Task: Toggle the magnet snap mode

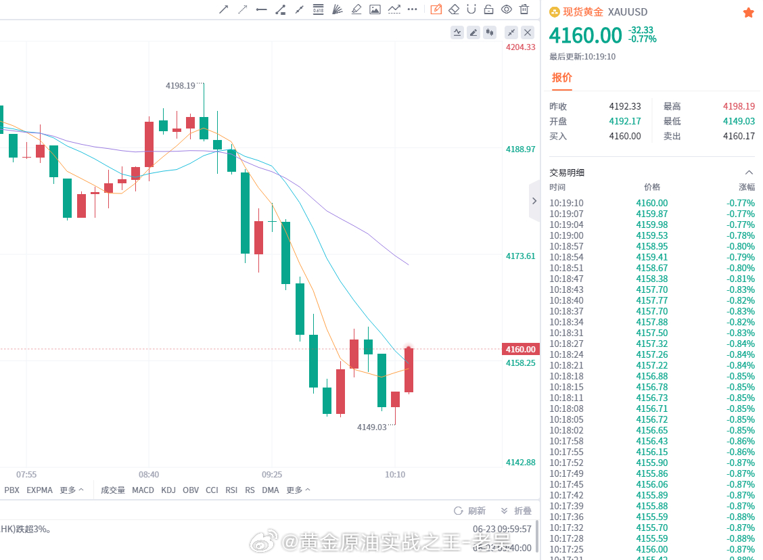Action: [x=471, y=9]
